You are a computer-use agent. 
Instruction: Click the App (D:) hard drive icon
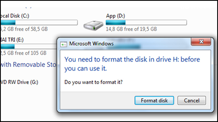click(x=93, y=25)
